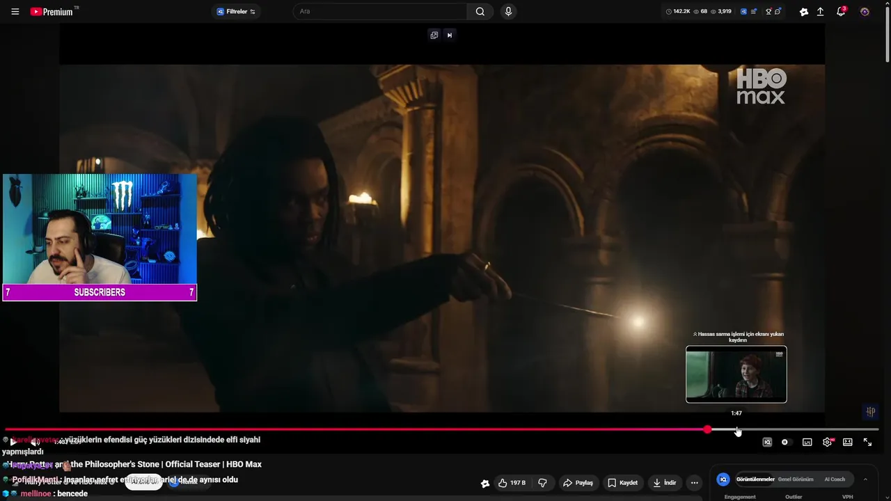The image size is (891, 501).
Task: Click the skip-next icon above the video
Action: [450, 35]
